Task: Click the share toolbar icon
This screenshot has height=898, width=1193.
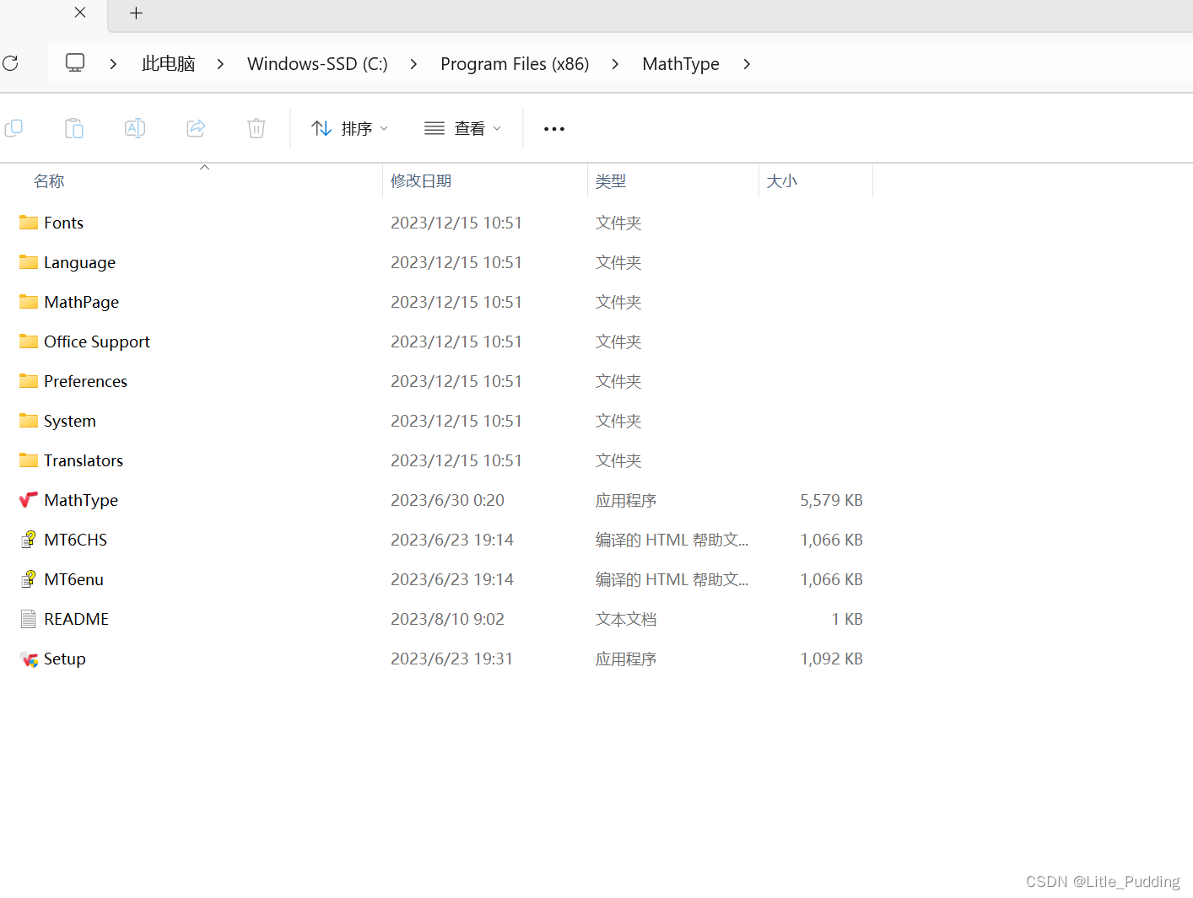Action: click(196, 128)
